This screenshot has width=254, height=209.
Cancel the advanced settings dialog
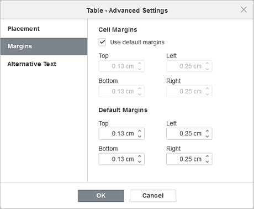coord(153,196)
